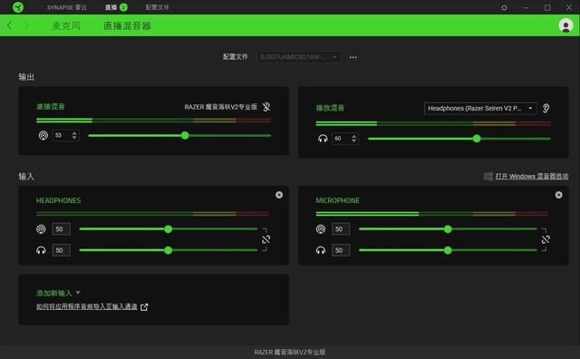Switch to the 配置文件 top tab
Image resolution: width=580 pixels, height=359 pixels.
click(x=157, y=7)
